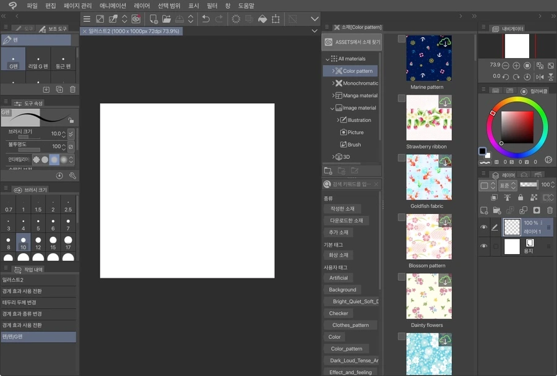Delete sub tool with trash icon
The height and width of the screenshot is (376, 557).
[72, 90]
